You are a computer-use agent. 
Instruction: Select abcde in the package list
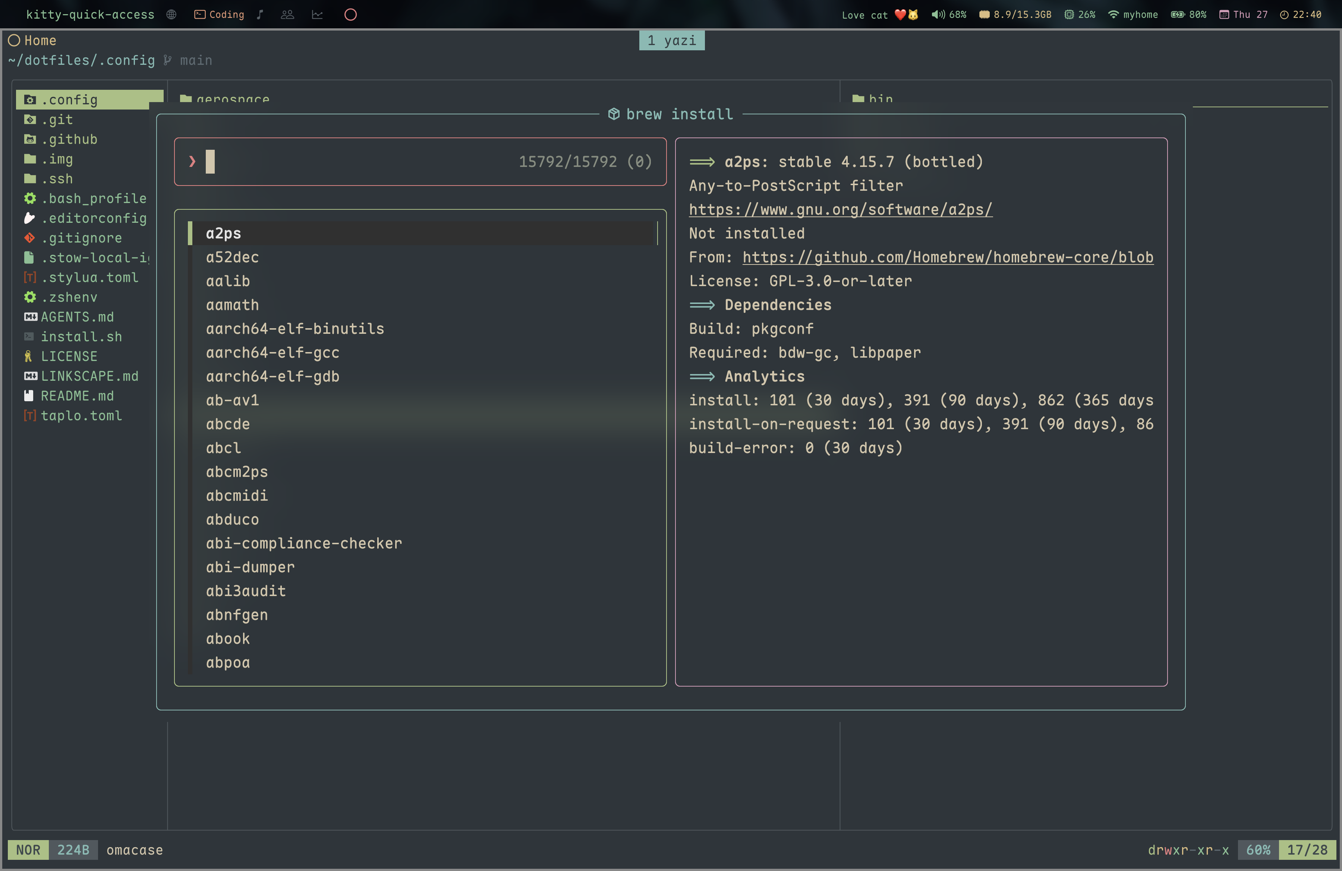pyautogui.click(x=228, y=424)
